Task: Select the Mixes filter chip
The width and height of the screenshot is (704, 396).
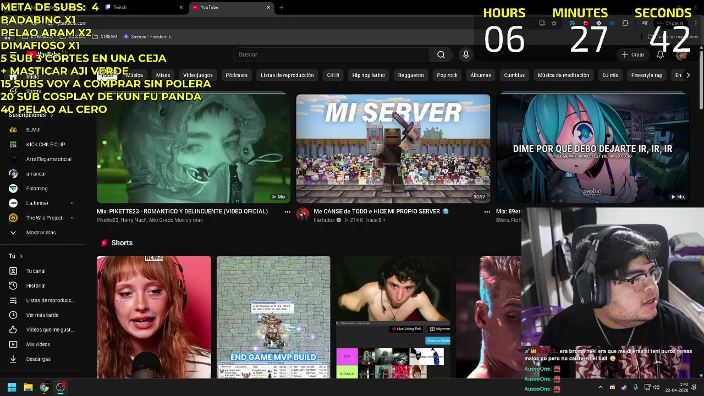Action: 163,75
